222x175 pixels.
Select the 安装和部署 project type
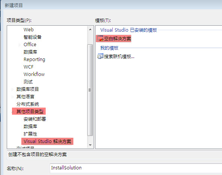35,119
